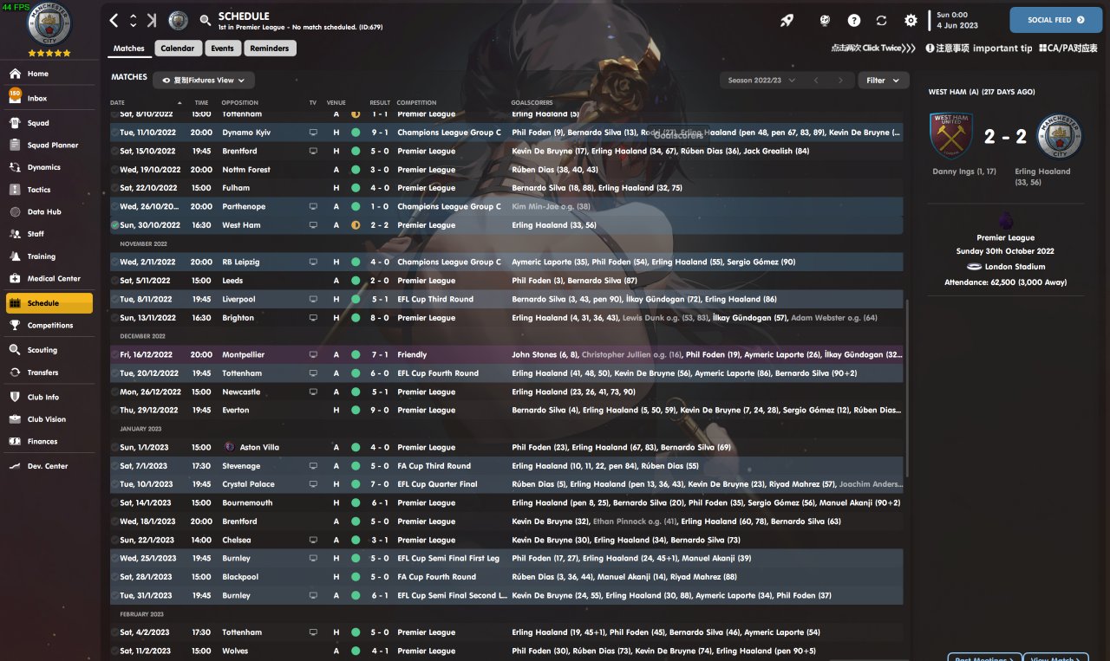Viewport: 1110px width, 661px height.
Task: Open the Social Feed button
Action: click(x=1055, y=20)
